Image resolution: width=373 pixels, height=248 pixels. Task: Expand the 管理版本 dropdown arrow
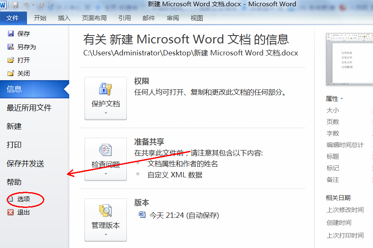pyautogui.click(x=106, y=235)
